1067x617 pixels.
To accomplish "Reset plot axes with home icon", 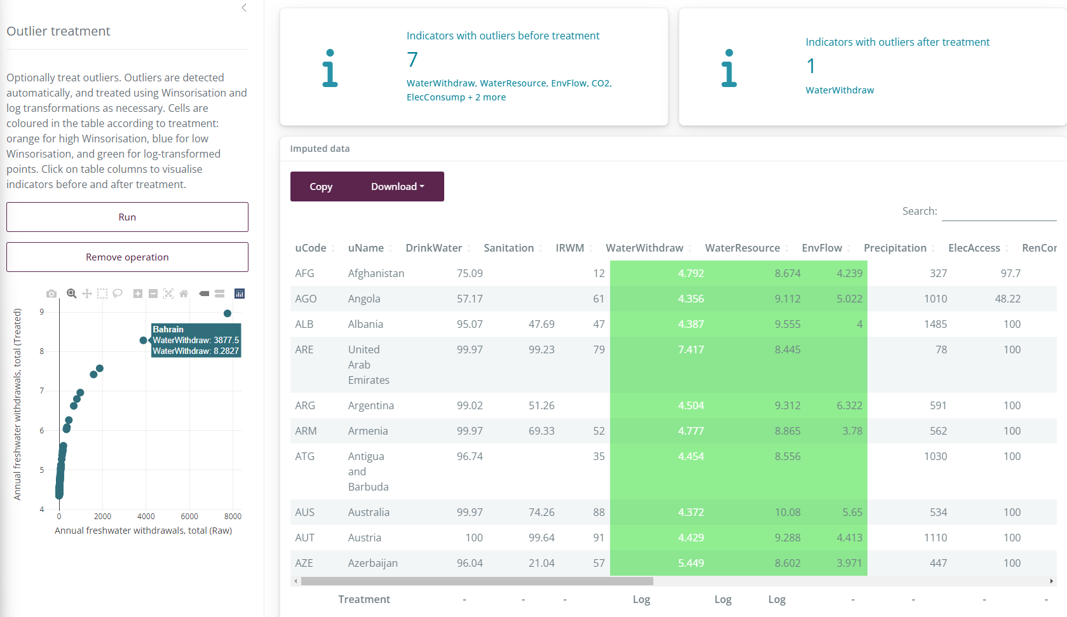I will pos(184,294).
